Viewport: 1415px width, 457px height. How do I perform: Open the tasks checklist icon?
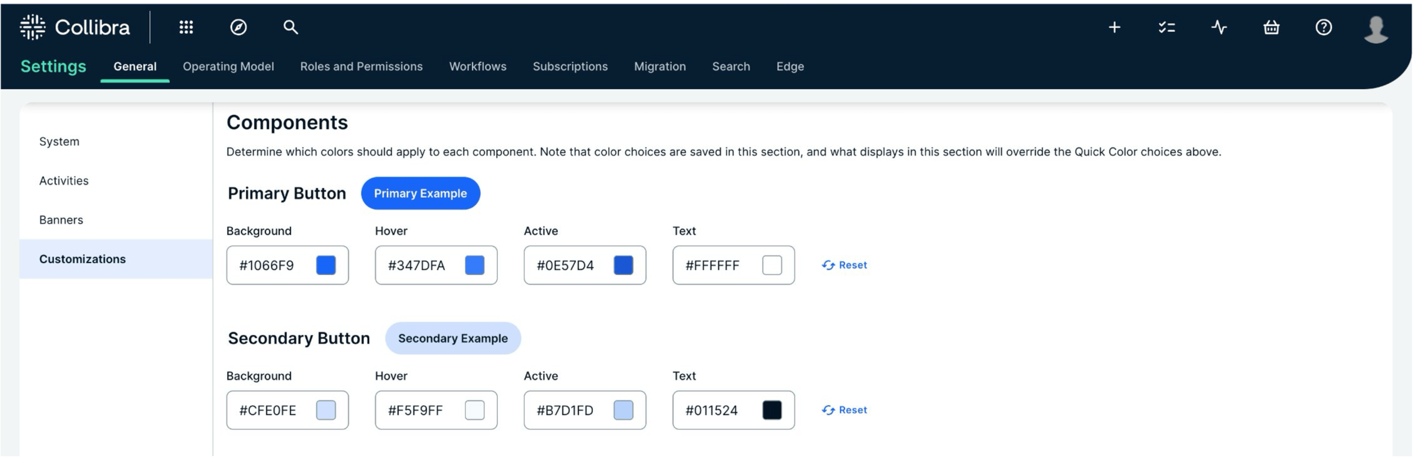(x=1167, y=27)
